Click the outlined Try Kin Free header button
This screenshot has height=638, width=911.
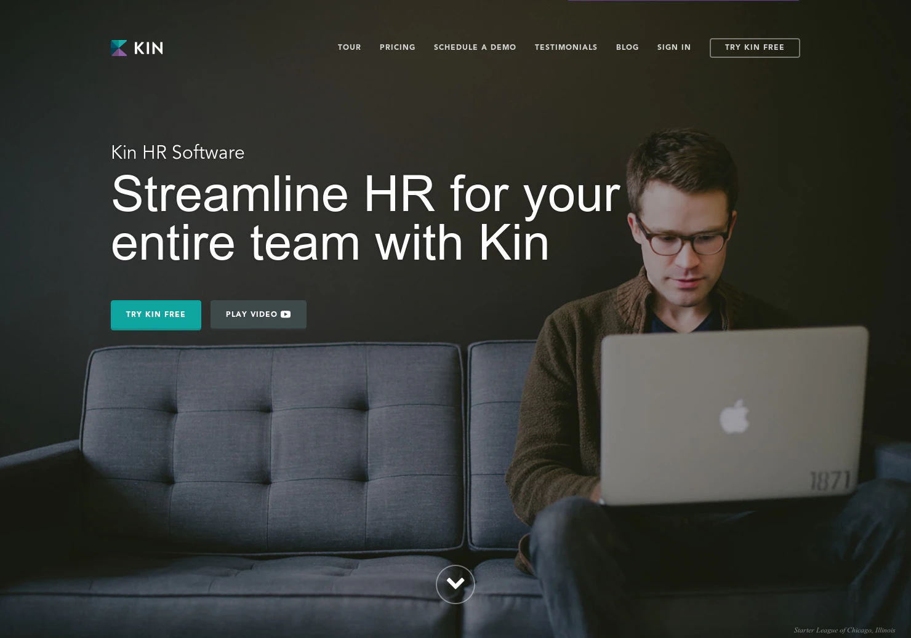pyautogui.click(x=755, y=48)
